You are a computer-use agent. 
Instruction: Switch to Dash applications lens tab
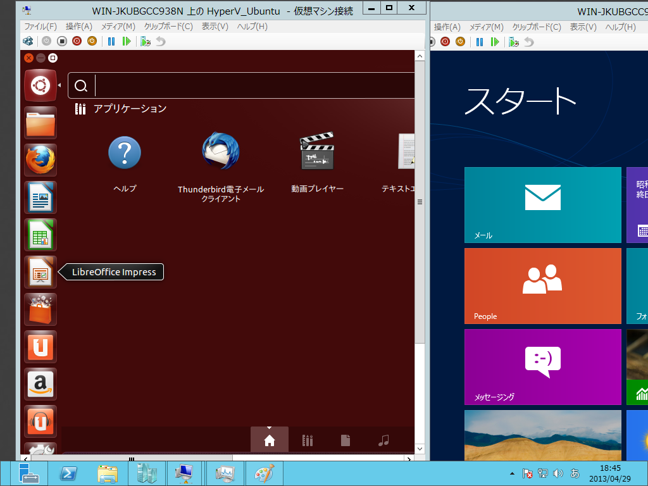click(308, 440)
